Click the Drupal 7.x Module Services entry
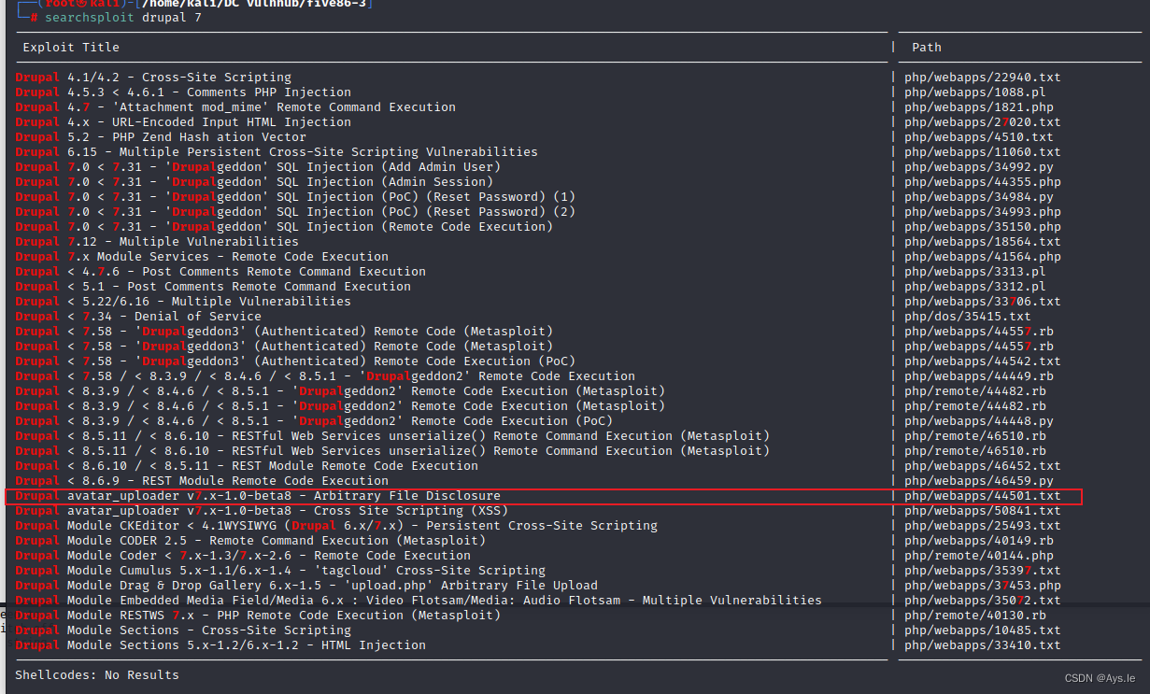The image size is (1150, 694). coord(202,257)
